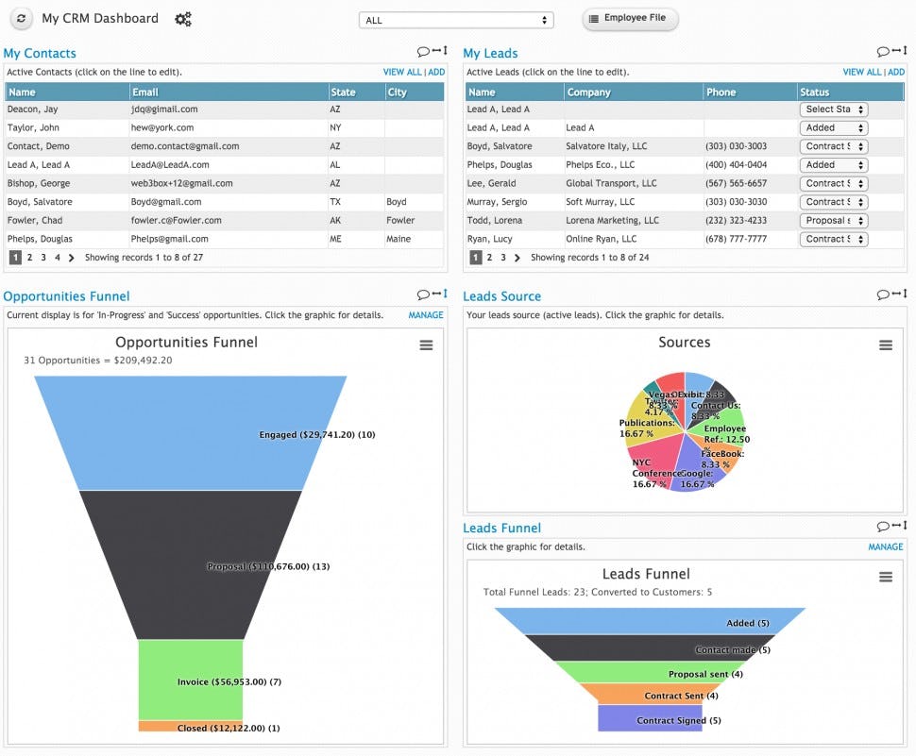Click the comment bubble on Leads Funnel panel

click(884, 527)
